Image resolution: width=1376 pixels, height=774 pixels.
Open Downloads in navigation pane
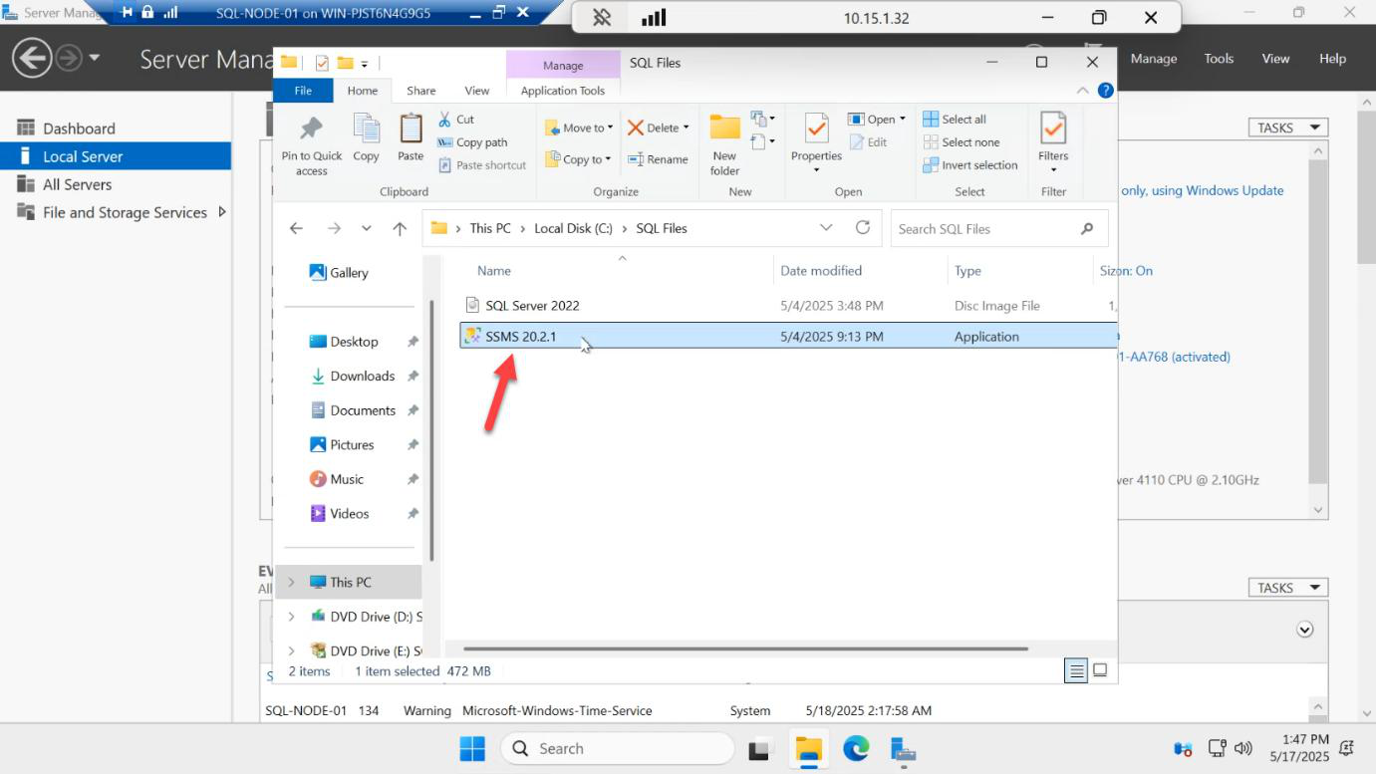pos(363,376)
